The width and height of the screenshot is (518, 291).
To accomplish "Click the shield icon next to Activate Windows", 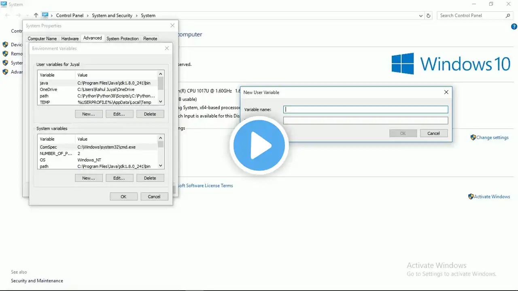I will click(x=471, y=196).
